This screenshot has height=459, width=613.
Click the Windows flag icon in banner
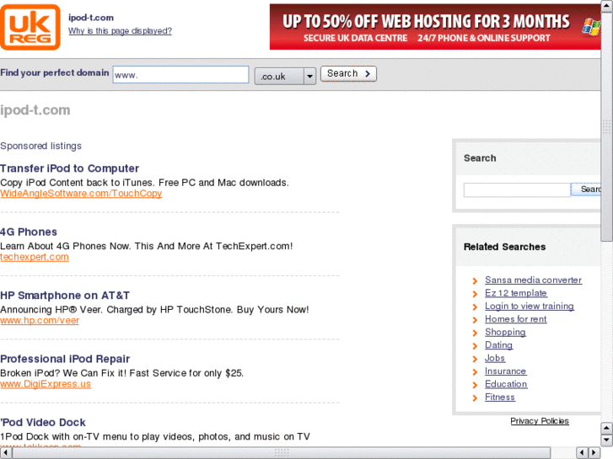[591, 27]
